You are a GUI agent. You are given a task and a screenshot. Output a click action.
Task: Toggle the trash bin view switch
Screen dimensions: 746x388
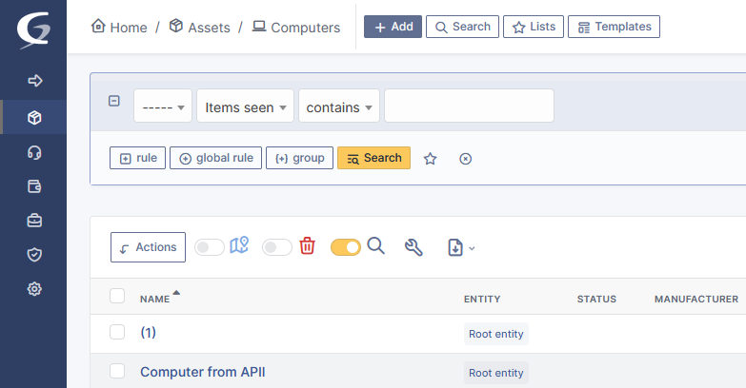(x=277, y=247)
